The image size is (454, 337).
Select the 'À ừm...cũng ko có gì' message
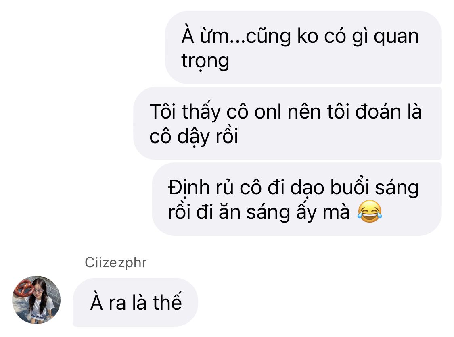tap(303, 48)
